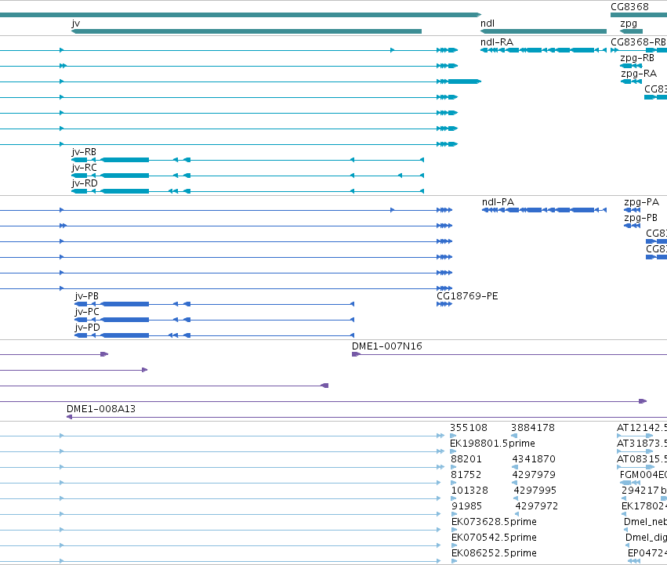Click the long jv gene span bar
The image size is (667, 565).
tap(246, 31)
